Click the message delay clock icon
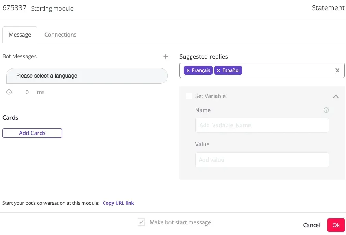 [x=9, y=92]
